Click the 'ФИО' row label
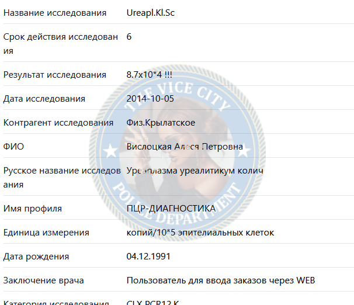 13,147
